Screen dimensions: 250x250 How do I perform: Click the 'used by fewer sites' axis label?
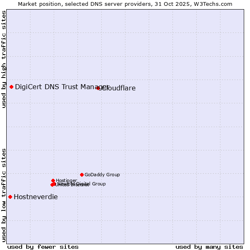pos(43,247)
